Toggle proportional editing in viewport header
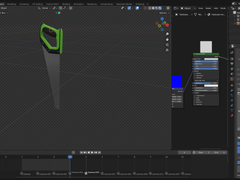The width and height of the screenshot is (240, 180). (70, 8)
